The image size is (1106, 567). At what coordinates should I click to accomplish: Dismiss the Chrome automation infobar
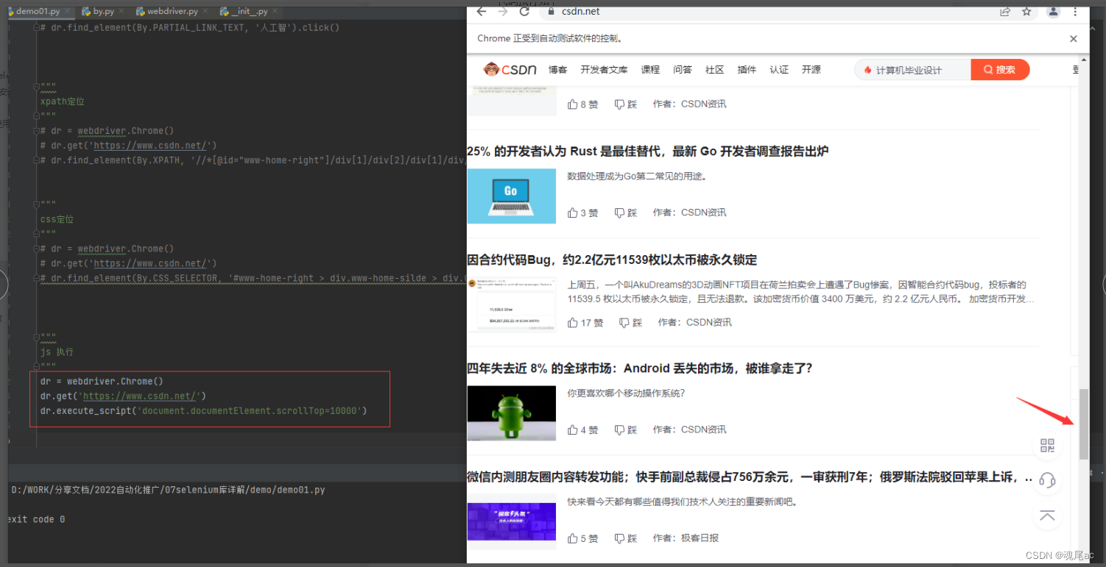point(1074,39)
